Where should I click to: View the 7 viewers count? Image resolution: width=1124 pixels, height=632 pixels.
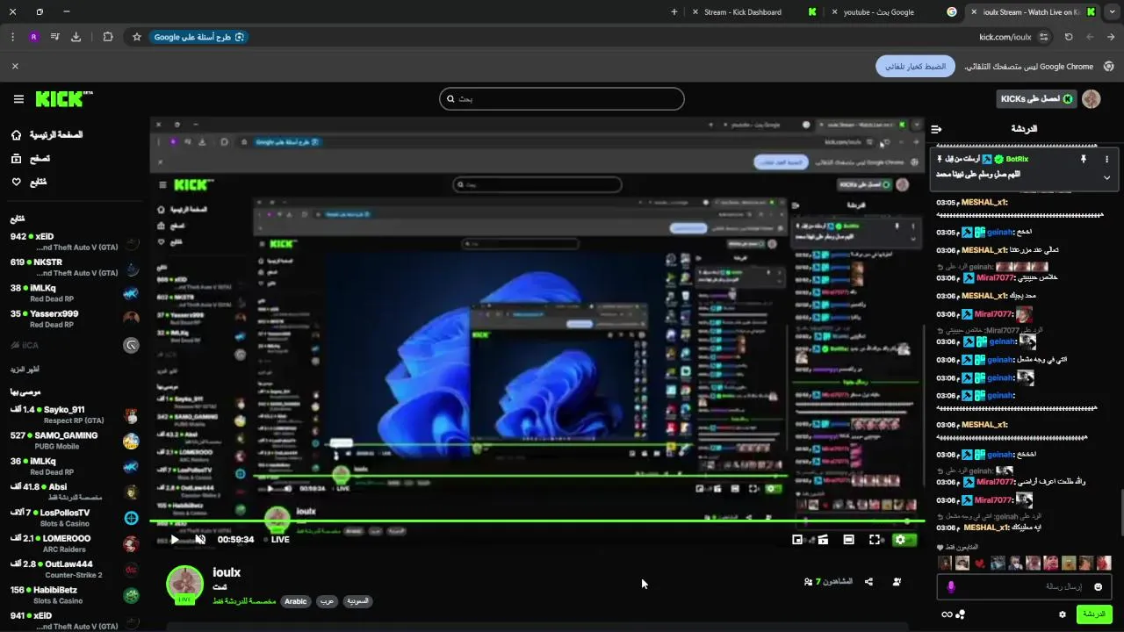pyautogui.click(x=828, y=582)
